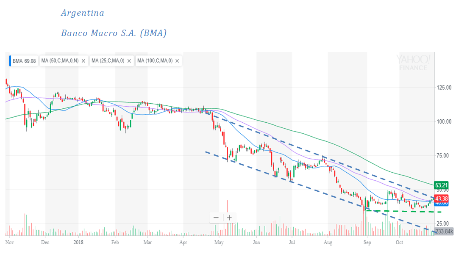Click the 25.00 price axis label
Viewport: 456px width, 259px height.
click(442, 223)
